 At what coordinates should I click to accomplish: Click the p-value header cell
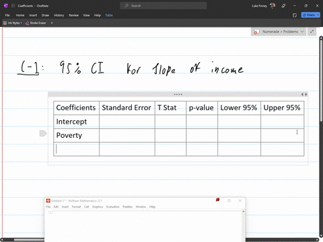(x=202, y=108)
